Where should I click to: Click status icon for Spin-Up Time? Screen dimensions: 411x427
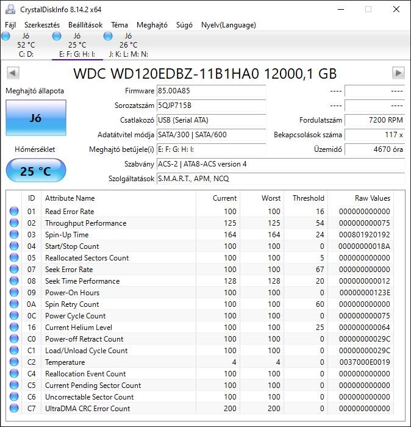click(14, 234)
